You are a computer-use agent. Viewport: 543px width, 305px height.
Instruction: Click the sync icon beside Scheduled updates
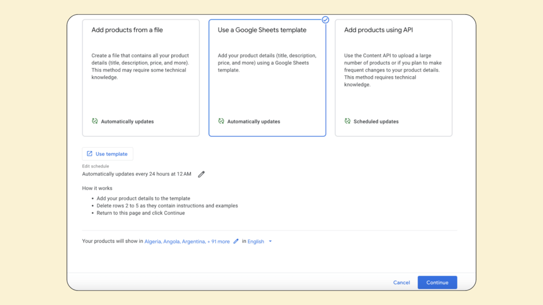coord(347,121)
